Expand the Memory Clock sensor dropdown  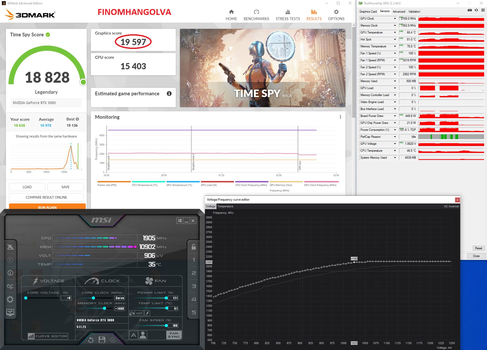[395, 26]
